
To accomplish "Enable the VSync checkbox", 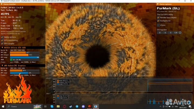I will point(158,25).
